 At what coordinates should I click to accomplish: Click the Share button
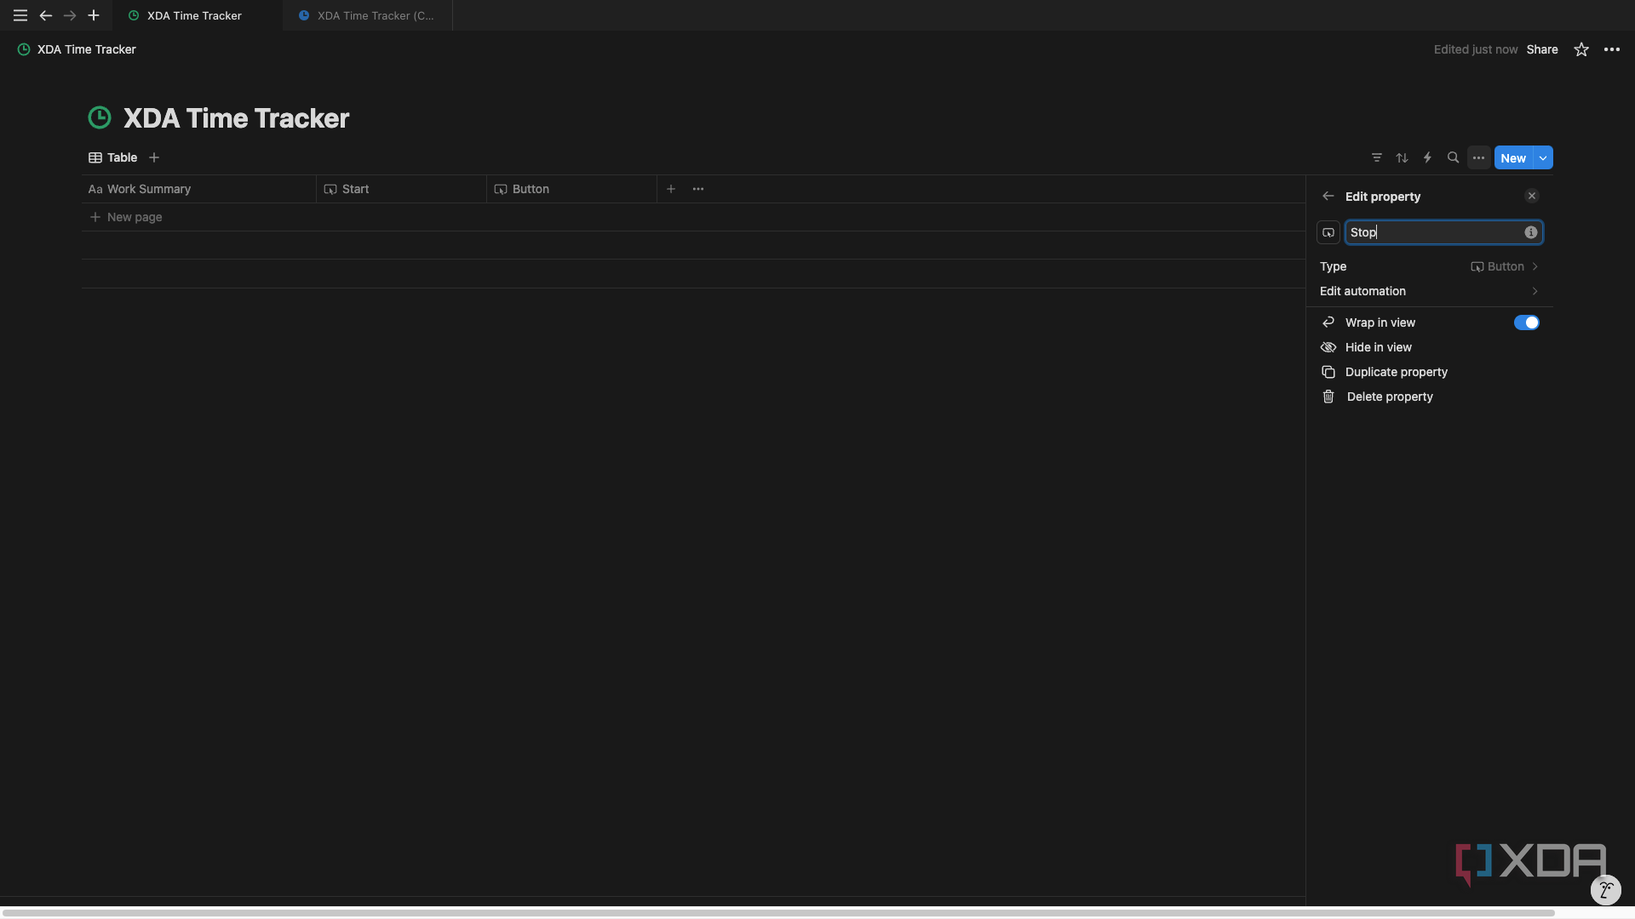tap(1542, 49)
